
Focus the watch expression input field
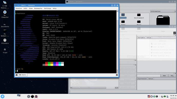point(149,76)
